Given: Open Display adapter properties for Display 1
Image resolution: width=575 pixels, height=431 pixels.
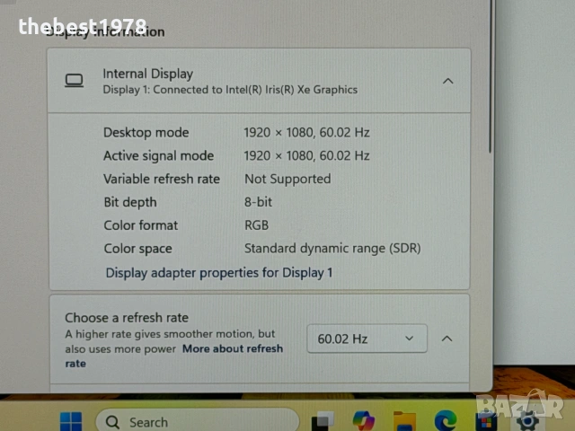Looking at the screenshot, I should (219, 273).
